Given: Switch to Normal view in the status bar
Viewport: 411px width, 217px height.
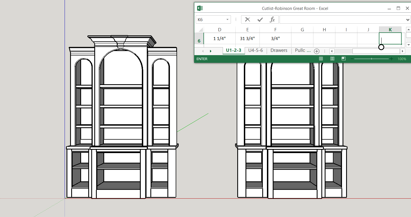Looking at the screenshot, I should click(321, 59).
